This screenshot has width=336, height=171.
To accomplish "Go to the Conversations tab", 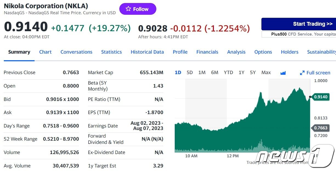I will (x=76, y=52).
